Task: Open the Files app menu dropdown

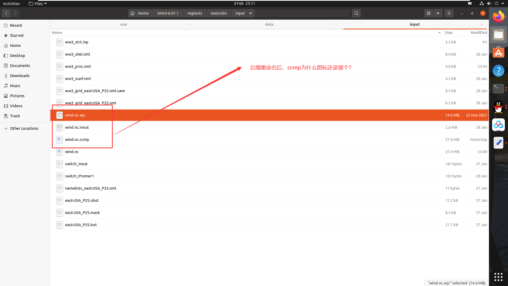Action: [x=38, y=3]
